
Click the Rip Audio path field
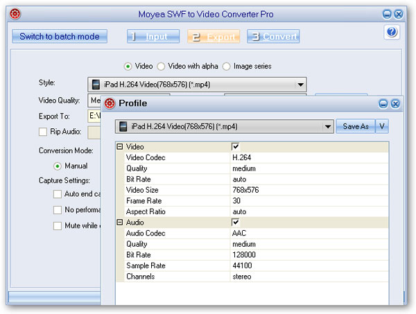(94, 132)
